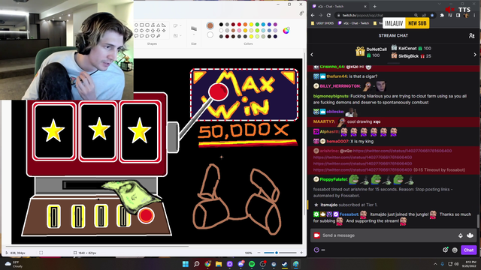Viewport: 481px width, 270px height.
Task: Open chat settings gear icon
Action: tap(445, 250)
